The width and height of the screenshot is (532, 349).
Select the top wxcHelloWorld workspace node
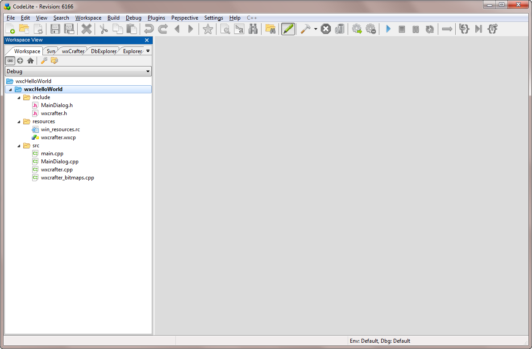33,81
